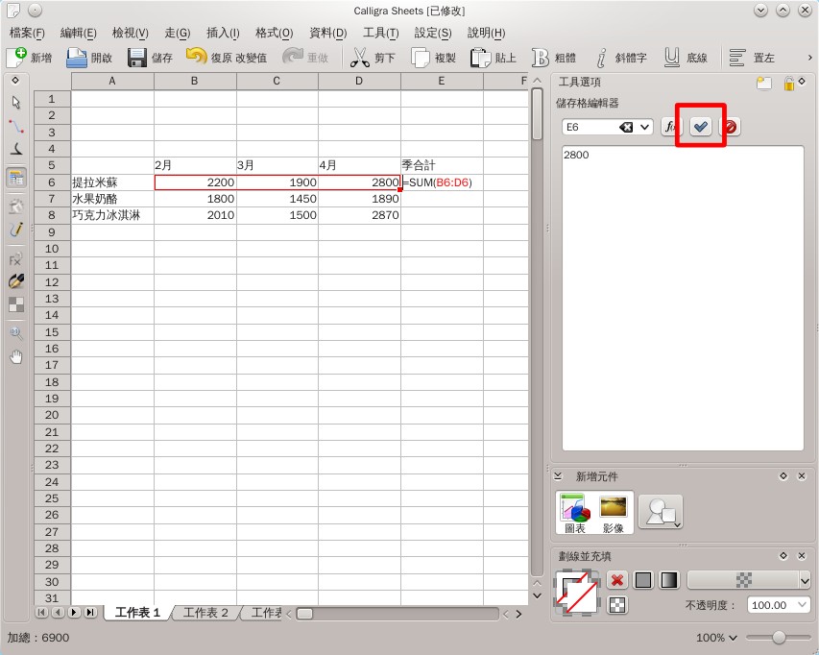This screenshot has height=655, width=819.
Task: Switch to the 工作表 2 sheet tab
Action: (x=205, y=613)
